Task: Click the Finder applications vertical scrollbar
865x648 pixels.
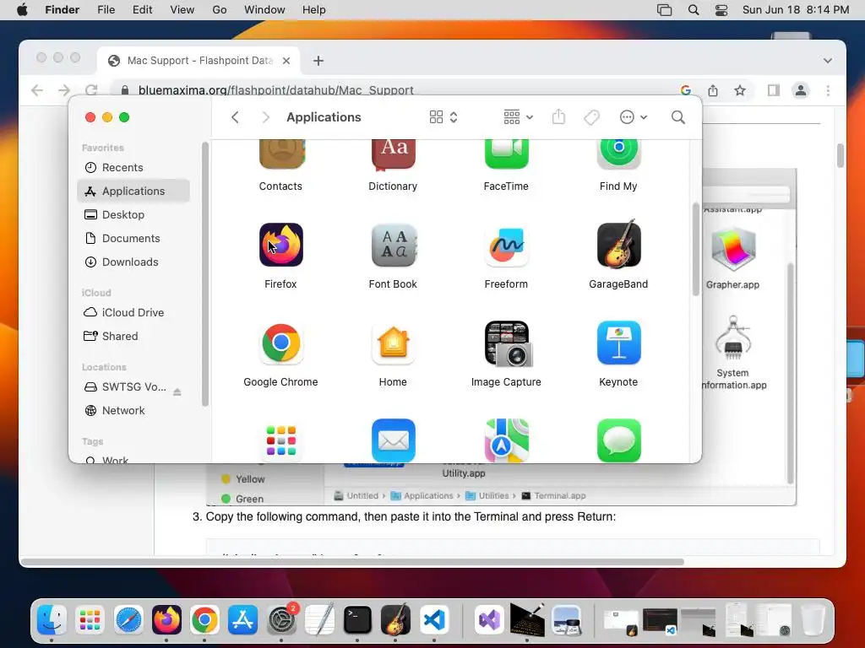Action: pyautogui.click(x=696, y=249)
